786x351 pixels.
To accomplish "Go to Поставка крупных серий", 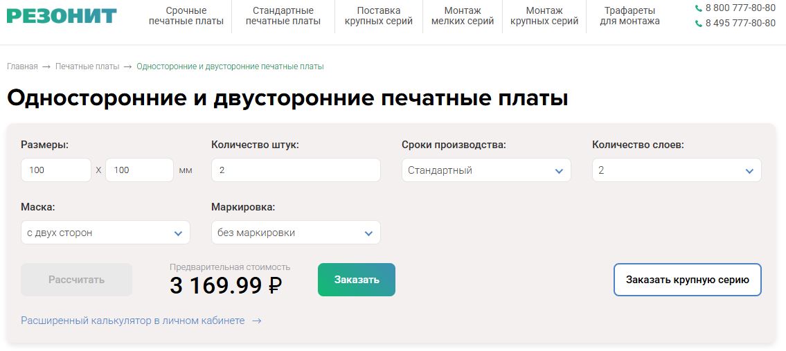I will click(x=378, y=15).
